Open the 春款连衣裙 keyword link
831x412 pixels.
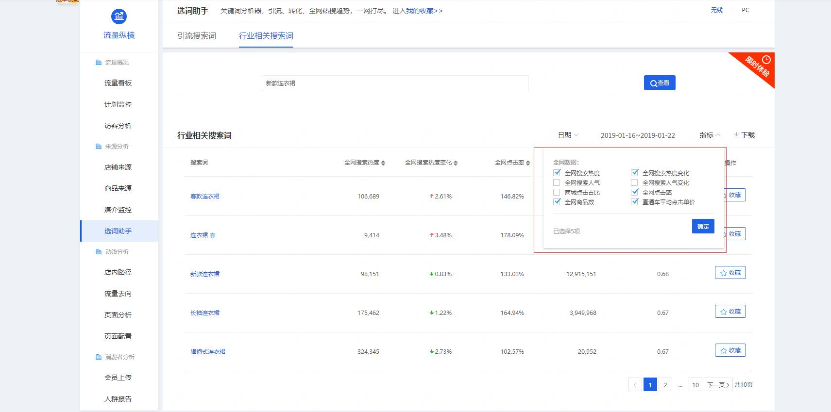205,197
